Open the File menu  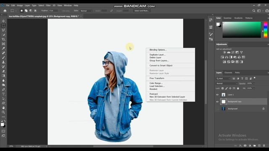pos(8,5)
